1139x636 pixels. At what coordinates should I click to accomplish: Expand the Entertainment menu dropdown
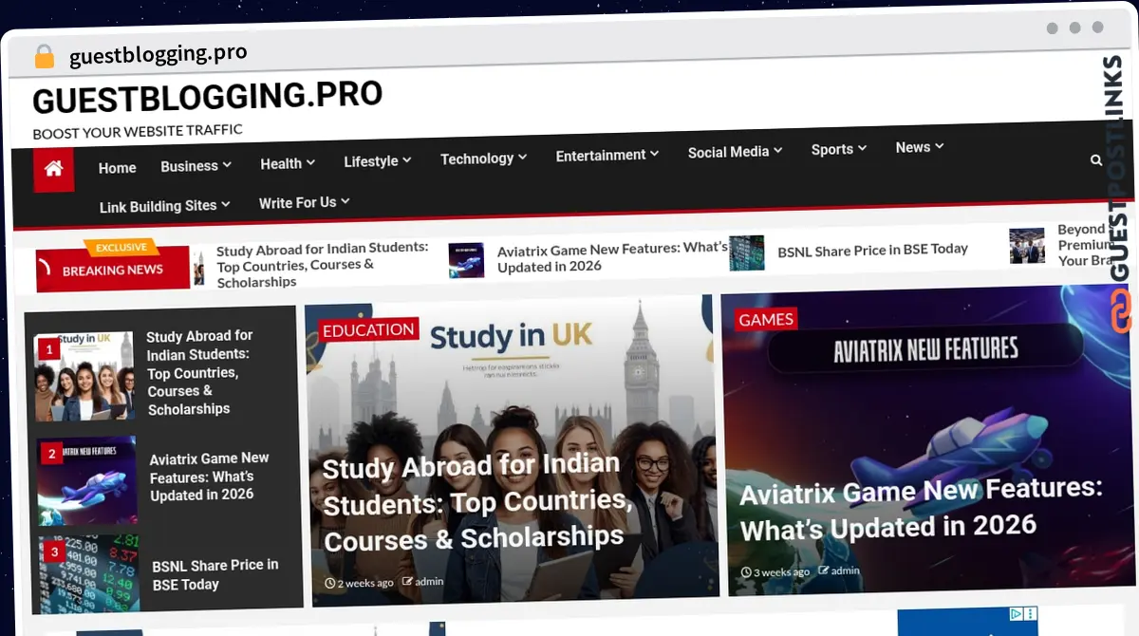click(x=607, y=155)
